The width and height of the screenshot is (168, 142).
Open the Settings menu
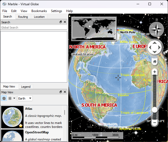coord(57,11)
